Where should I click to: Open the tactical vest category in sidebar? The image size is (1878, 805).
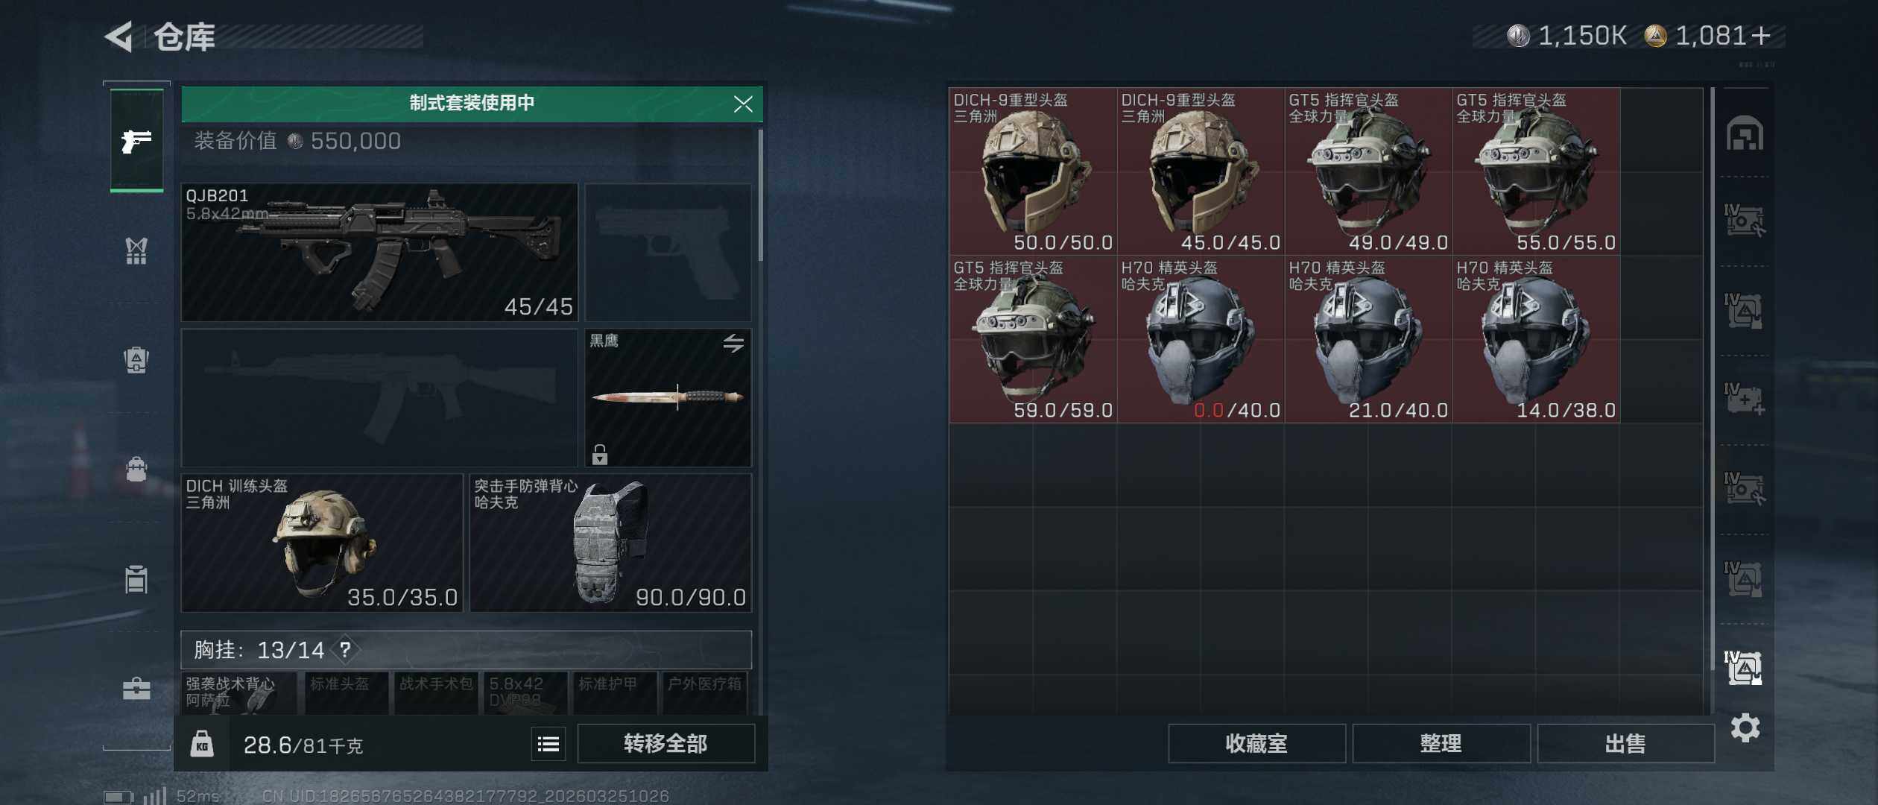pyautogui.click(x=136, y=250)
